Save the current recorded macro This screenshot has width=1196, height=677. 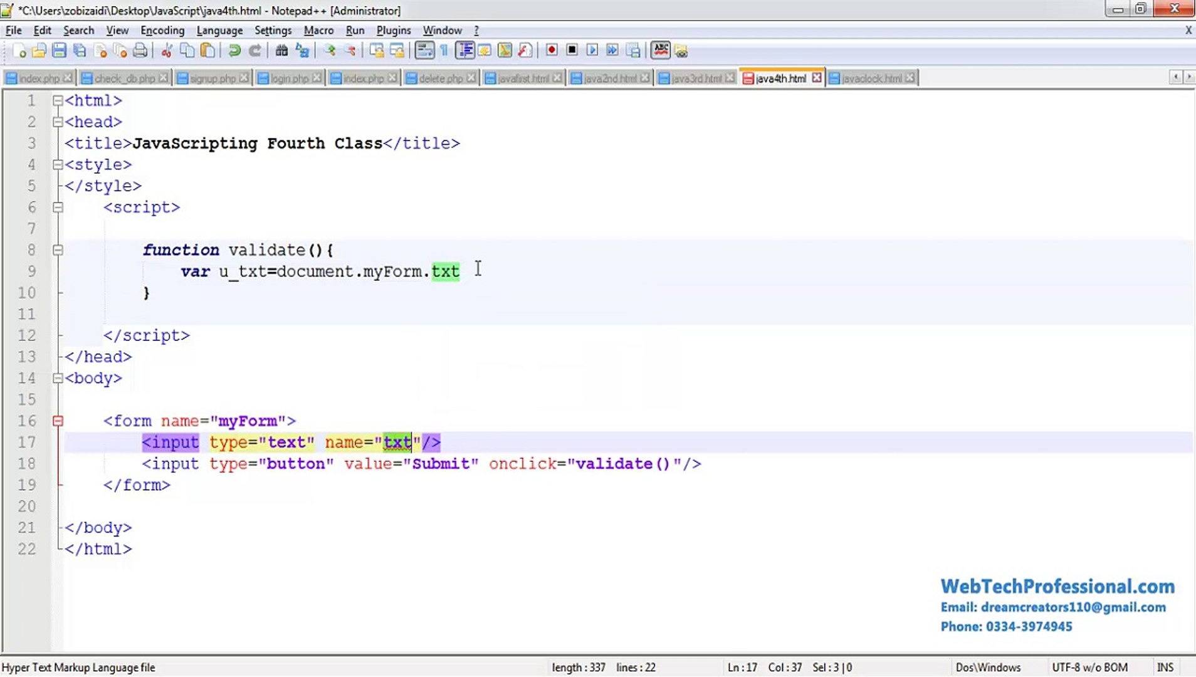633,51
